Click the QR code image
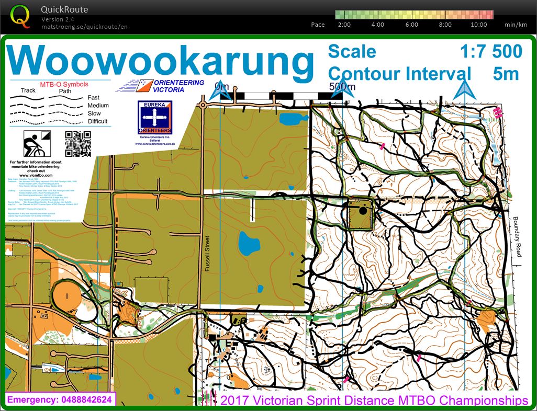This screenshot has height=411, width=537. (78, 144)
